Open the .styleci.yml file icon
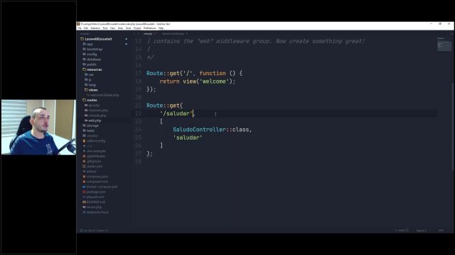Image resolution: width=455 pixels, height=255 pixels. coord(84,166)
